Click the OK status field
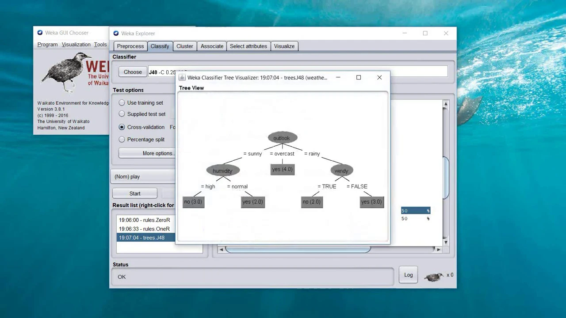The width and height of the screenshot is (566, 318). tap(253, 277)
